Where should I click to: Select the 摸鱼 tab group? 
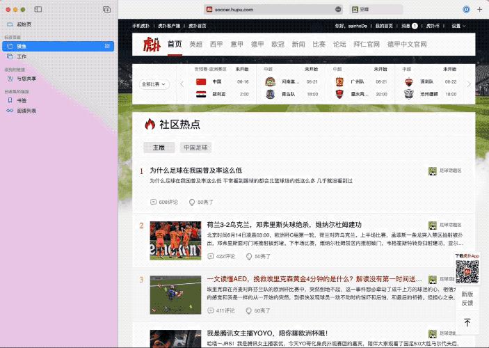click(x=58, y=46)
